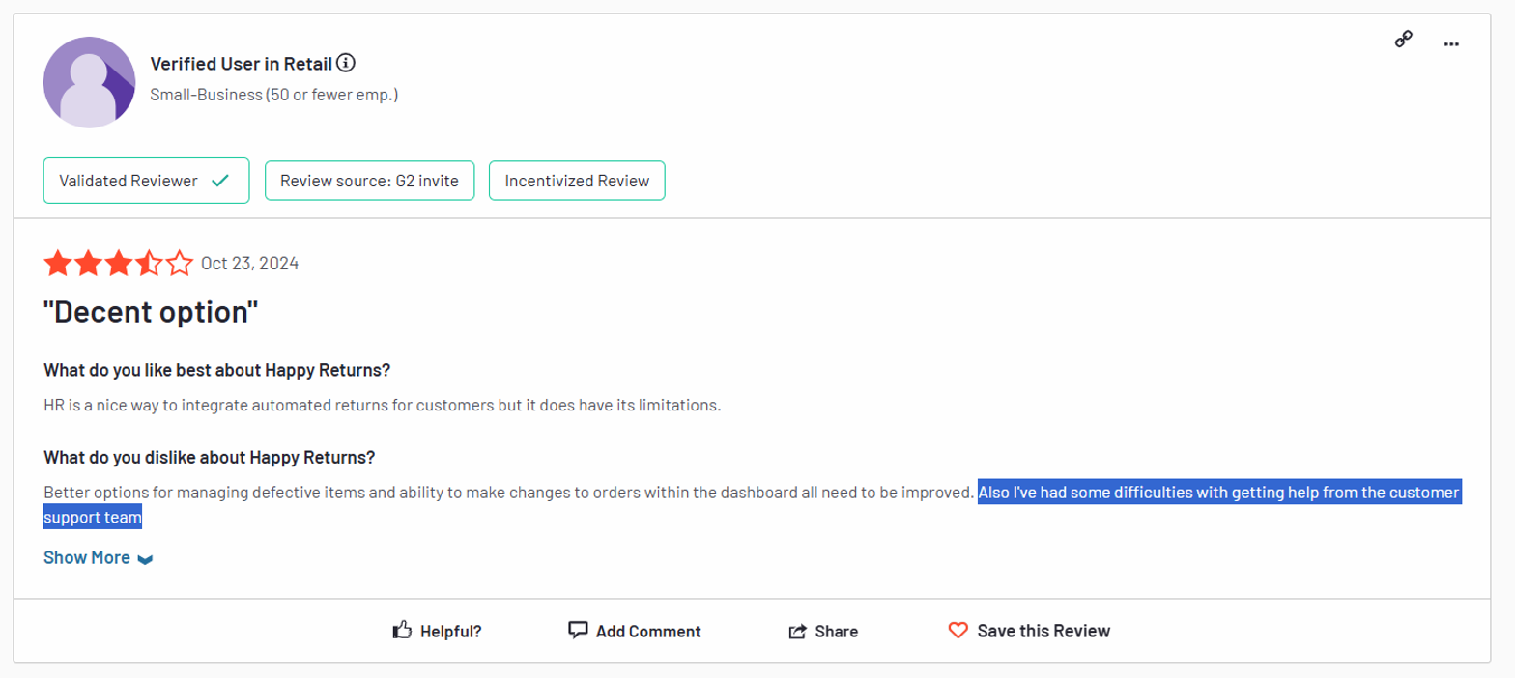Click the Share arrow icon
The width and height of the screenshot is (1515, 678).
[x=798, y=632]
